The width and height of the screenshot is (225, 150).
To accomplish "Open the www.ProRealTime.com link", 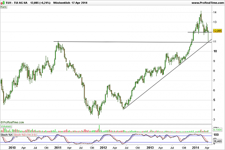I will (x=208, y=3).
